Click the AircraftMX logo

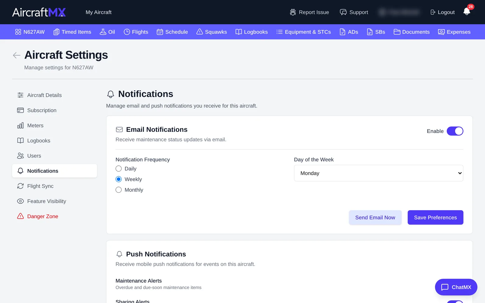click(39, 12)
